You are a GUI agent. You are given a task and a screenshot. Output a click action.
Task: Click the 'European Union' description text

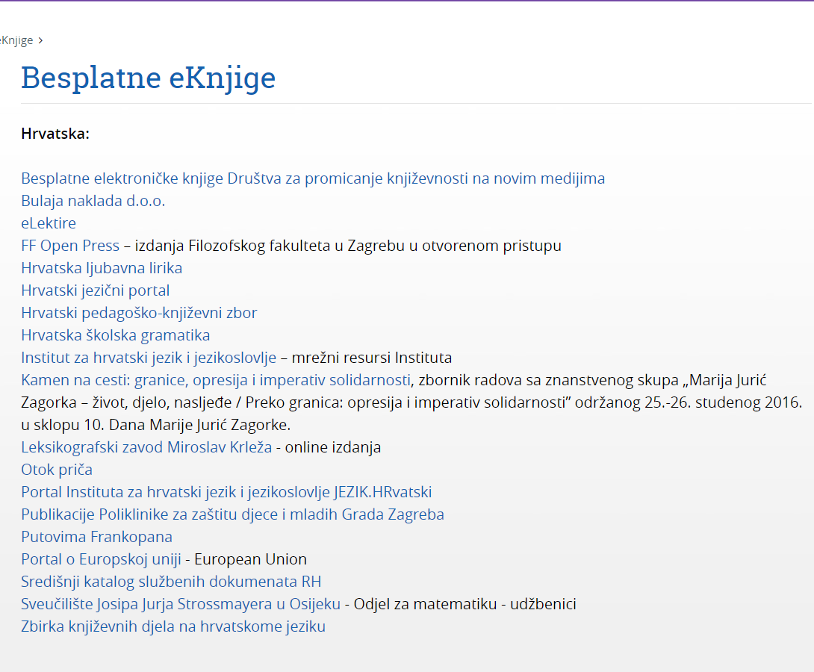(x=251, y=559)
